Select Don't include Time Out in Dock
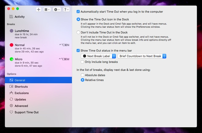202x133 pixels. [78, 32]
